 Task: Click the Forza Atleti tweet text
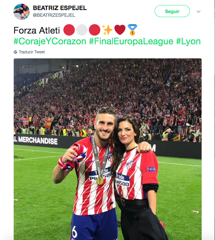pyautogui.click(x=37, y=31)
